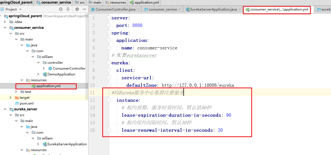Expand the target folder
The image size is (331, 155).
pyautogui.click(x=11, y=98)
